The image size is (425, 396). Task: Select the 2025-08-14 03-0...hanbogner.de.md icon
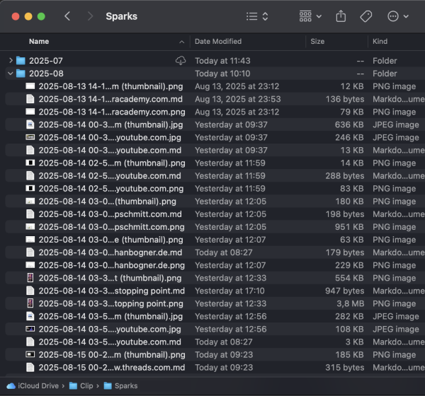click(30, 252)
